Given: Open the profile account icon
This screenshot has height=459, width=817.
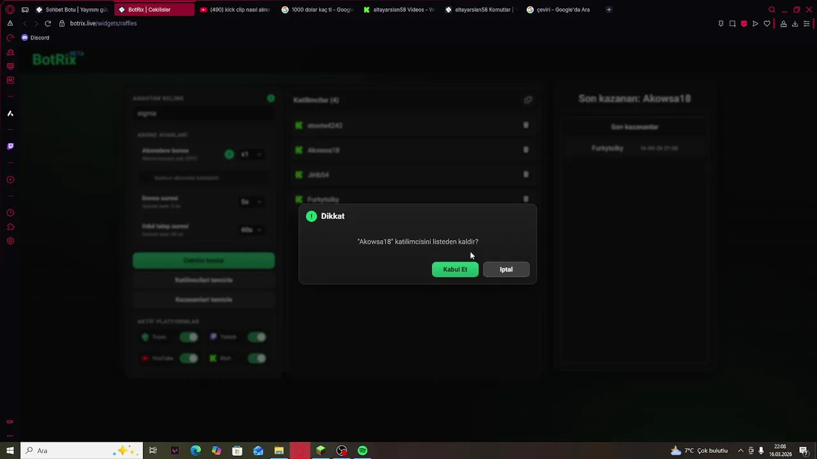Looking at the screenshot, I should pos(783,24).
